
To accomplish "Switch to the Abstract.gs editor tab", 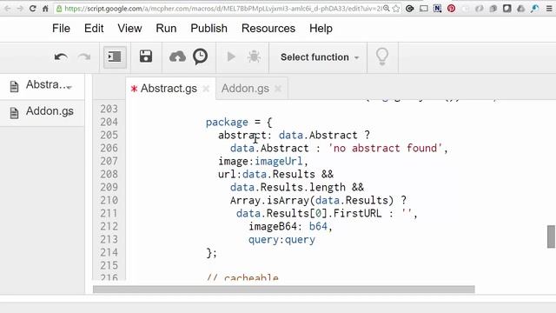I will tap(169, 89).
